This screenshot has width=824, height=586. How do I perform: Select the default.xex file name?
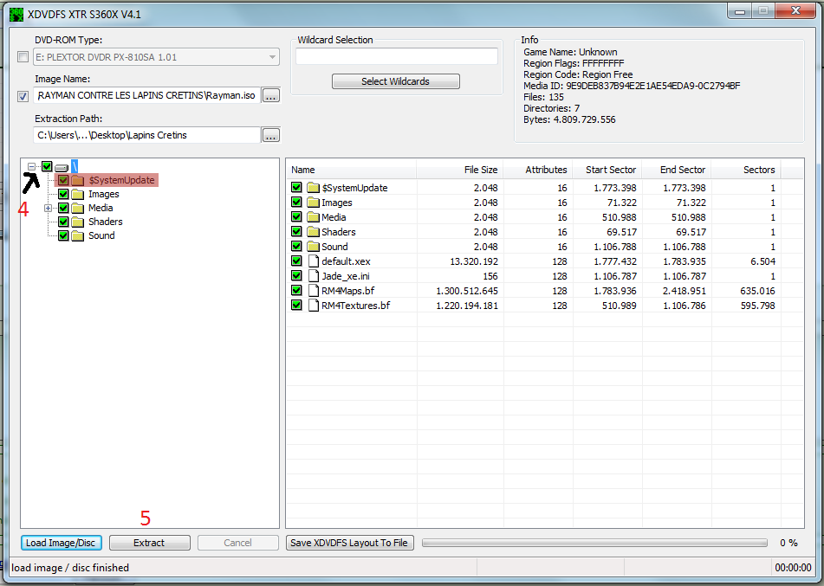click(346, 261)
